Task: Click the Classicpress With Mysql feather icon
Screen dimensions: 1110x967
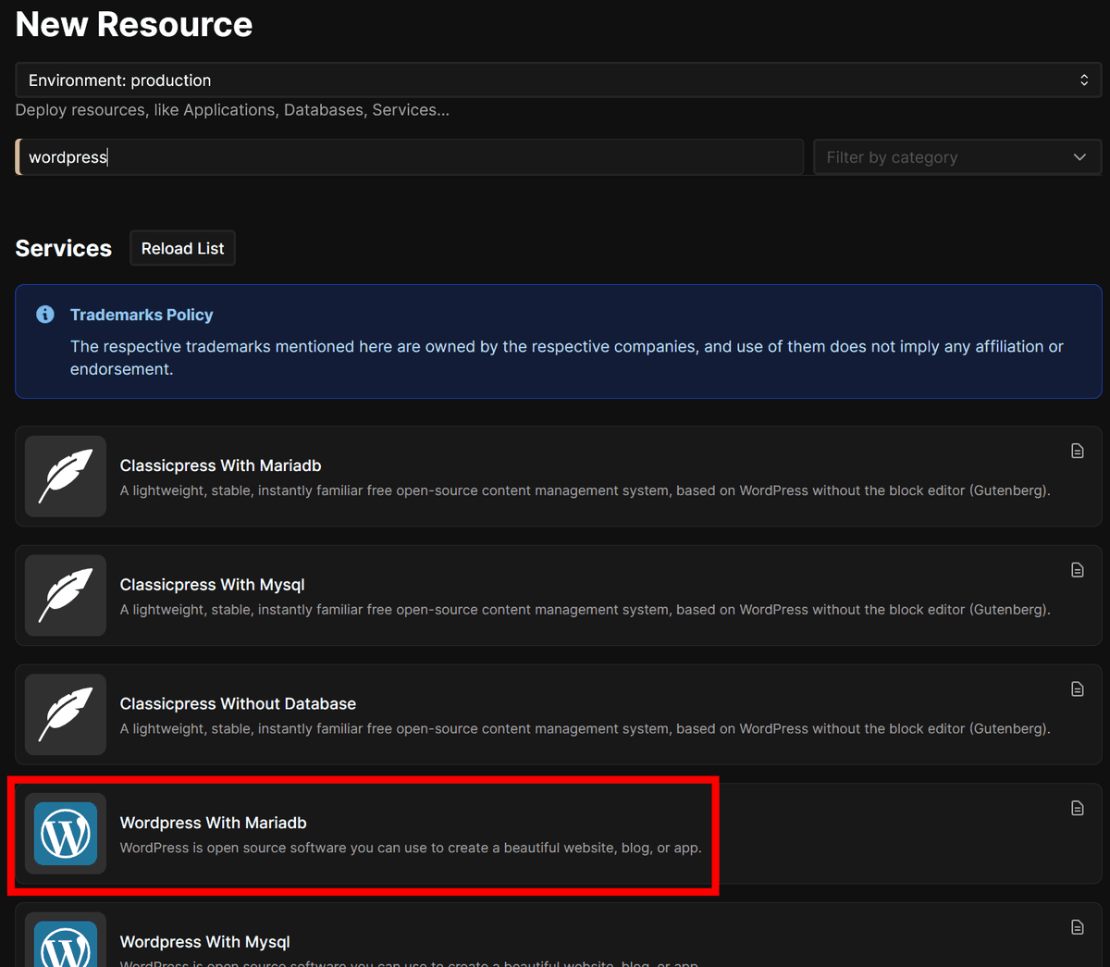Action: (x=66, y=595)
